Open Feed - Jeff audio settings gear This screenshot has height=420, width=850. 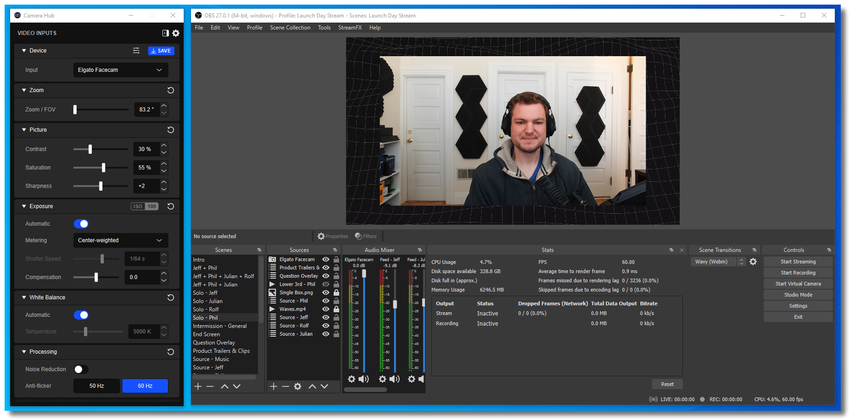coord(383,379)
